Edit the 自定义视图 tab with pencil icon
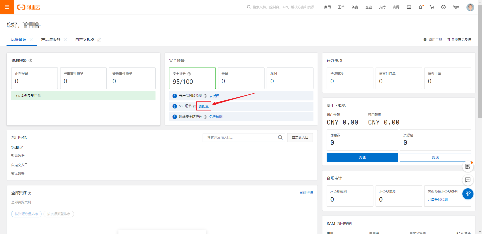This screenshot has width=482, height=234. coord(99,39)
